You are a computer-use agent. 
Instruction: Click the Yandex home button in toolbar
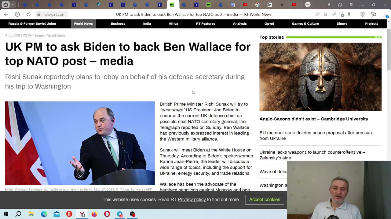pyautogui.click(x=17, y=14)
